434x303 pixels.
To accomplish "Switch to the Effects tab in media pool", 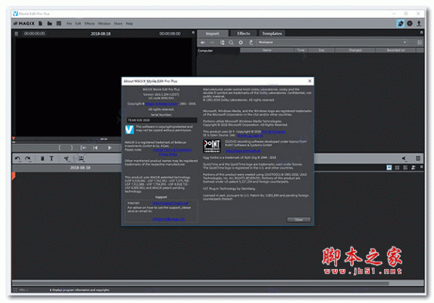I will (x=244, y=33).
